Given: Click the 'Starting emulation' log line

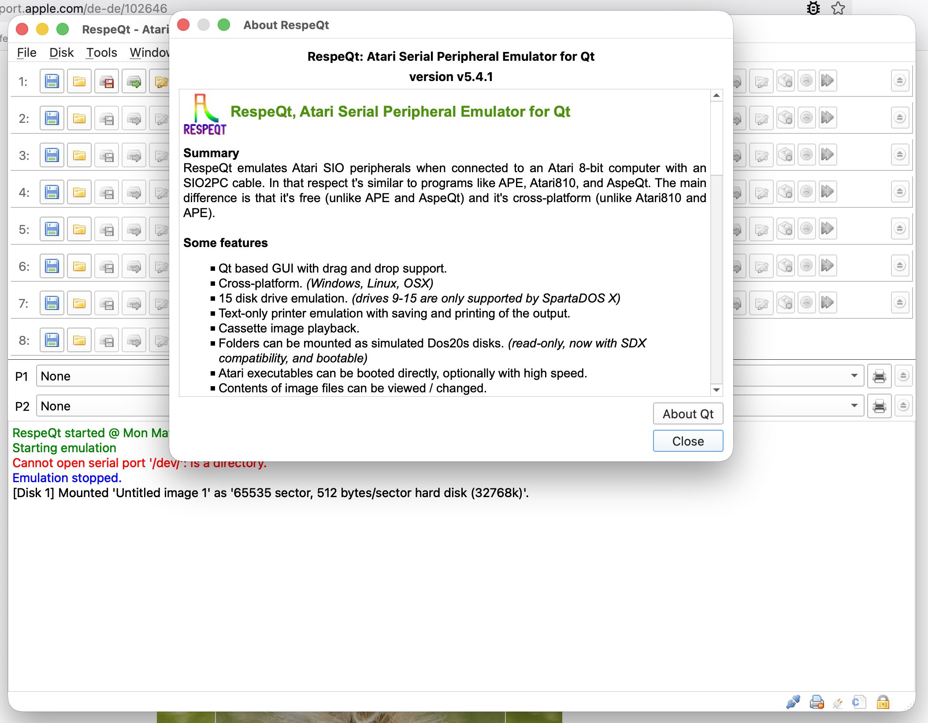Looking at the screenshot, I should [64, 448].
